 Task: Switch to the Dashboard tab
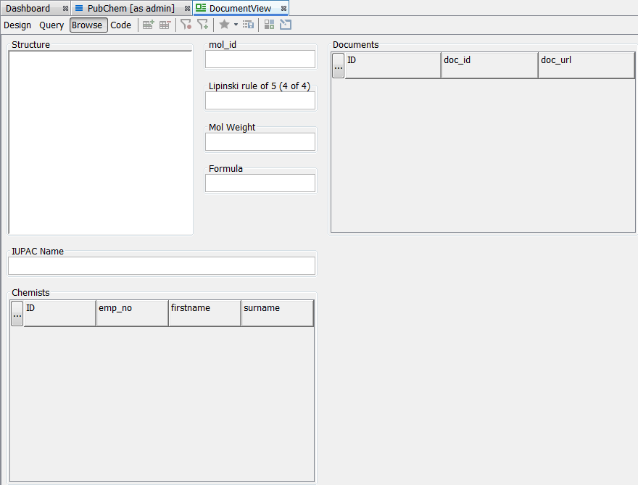pos(29,8)
